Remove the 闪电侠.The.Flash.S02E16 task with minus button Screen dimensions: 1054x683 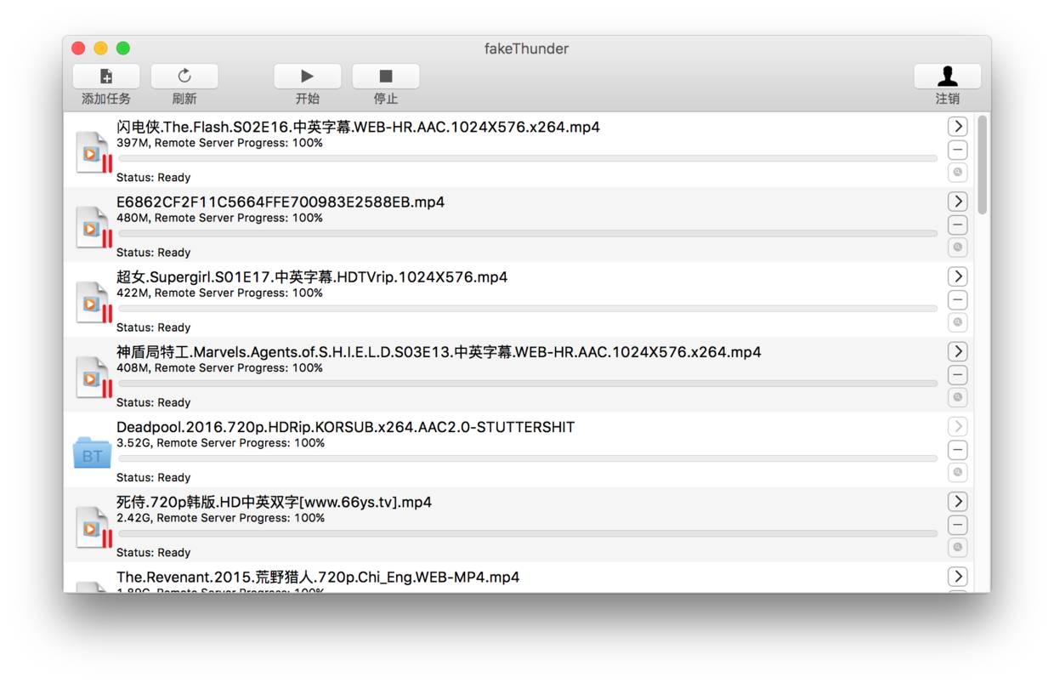click(958, 151)
